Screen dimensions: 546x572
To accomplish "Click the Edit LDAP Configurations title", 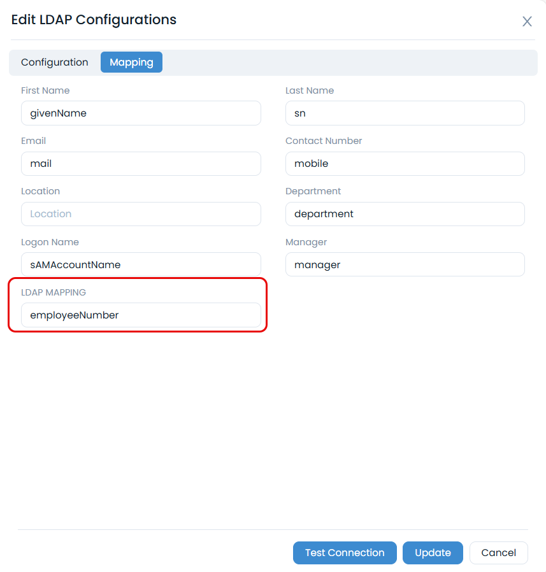I will (94, 20).
